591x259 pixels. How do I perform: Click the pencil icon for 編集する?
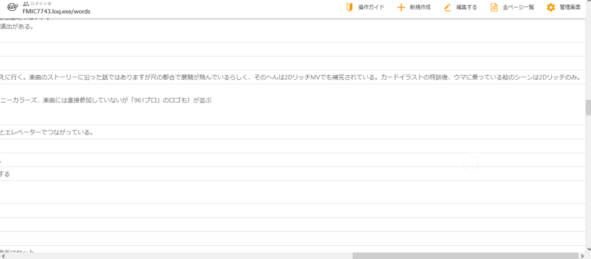click(448, 7)
